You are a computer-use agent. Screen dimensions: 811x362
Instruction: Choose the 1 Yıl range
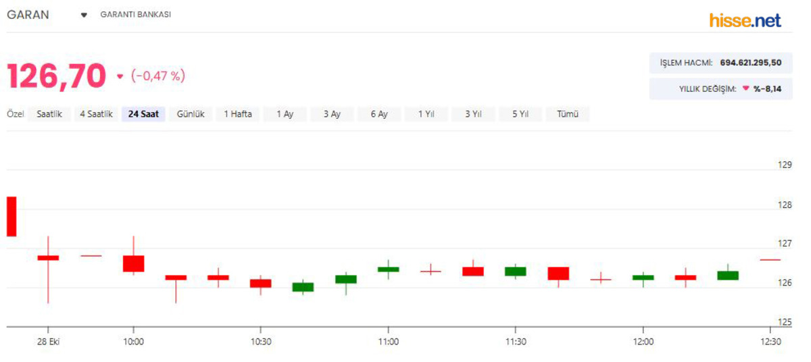click(426, 114)
